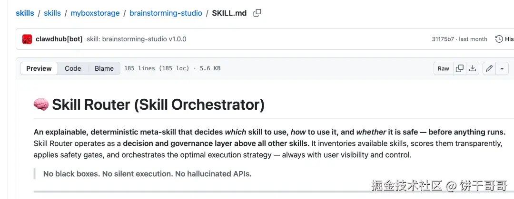
Task: Open the second skills breadcrumb folder
Action: [52, 13]
